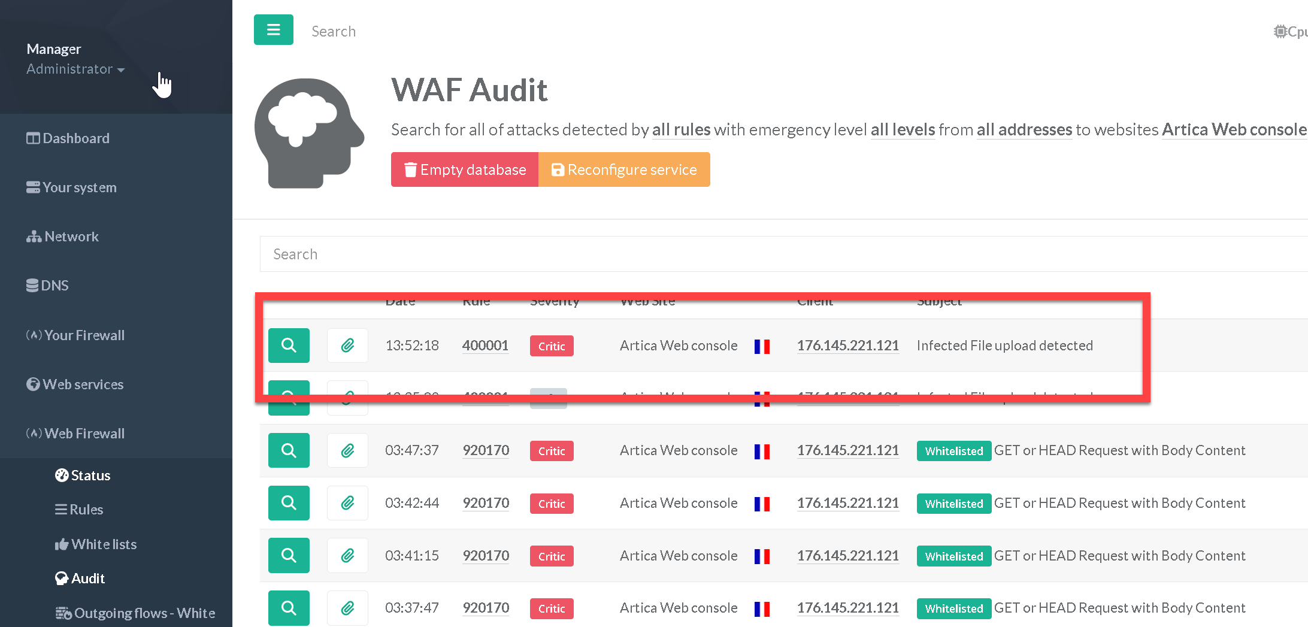Click the magnifier icon for the 13:52:18 event
Viewport: 1308px width, 627px height.
(289, 346)
